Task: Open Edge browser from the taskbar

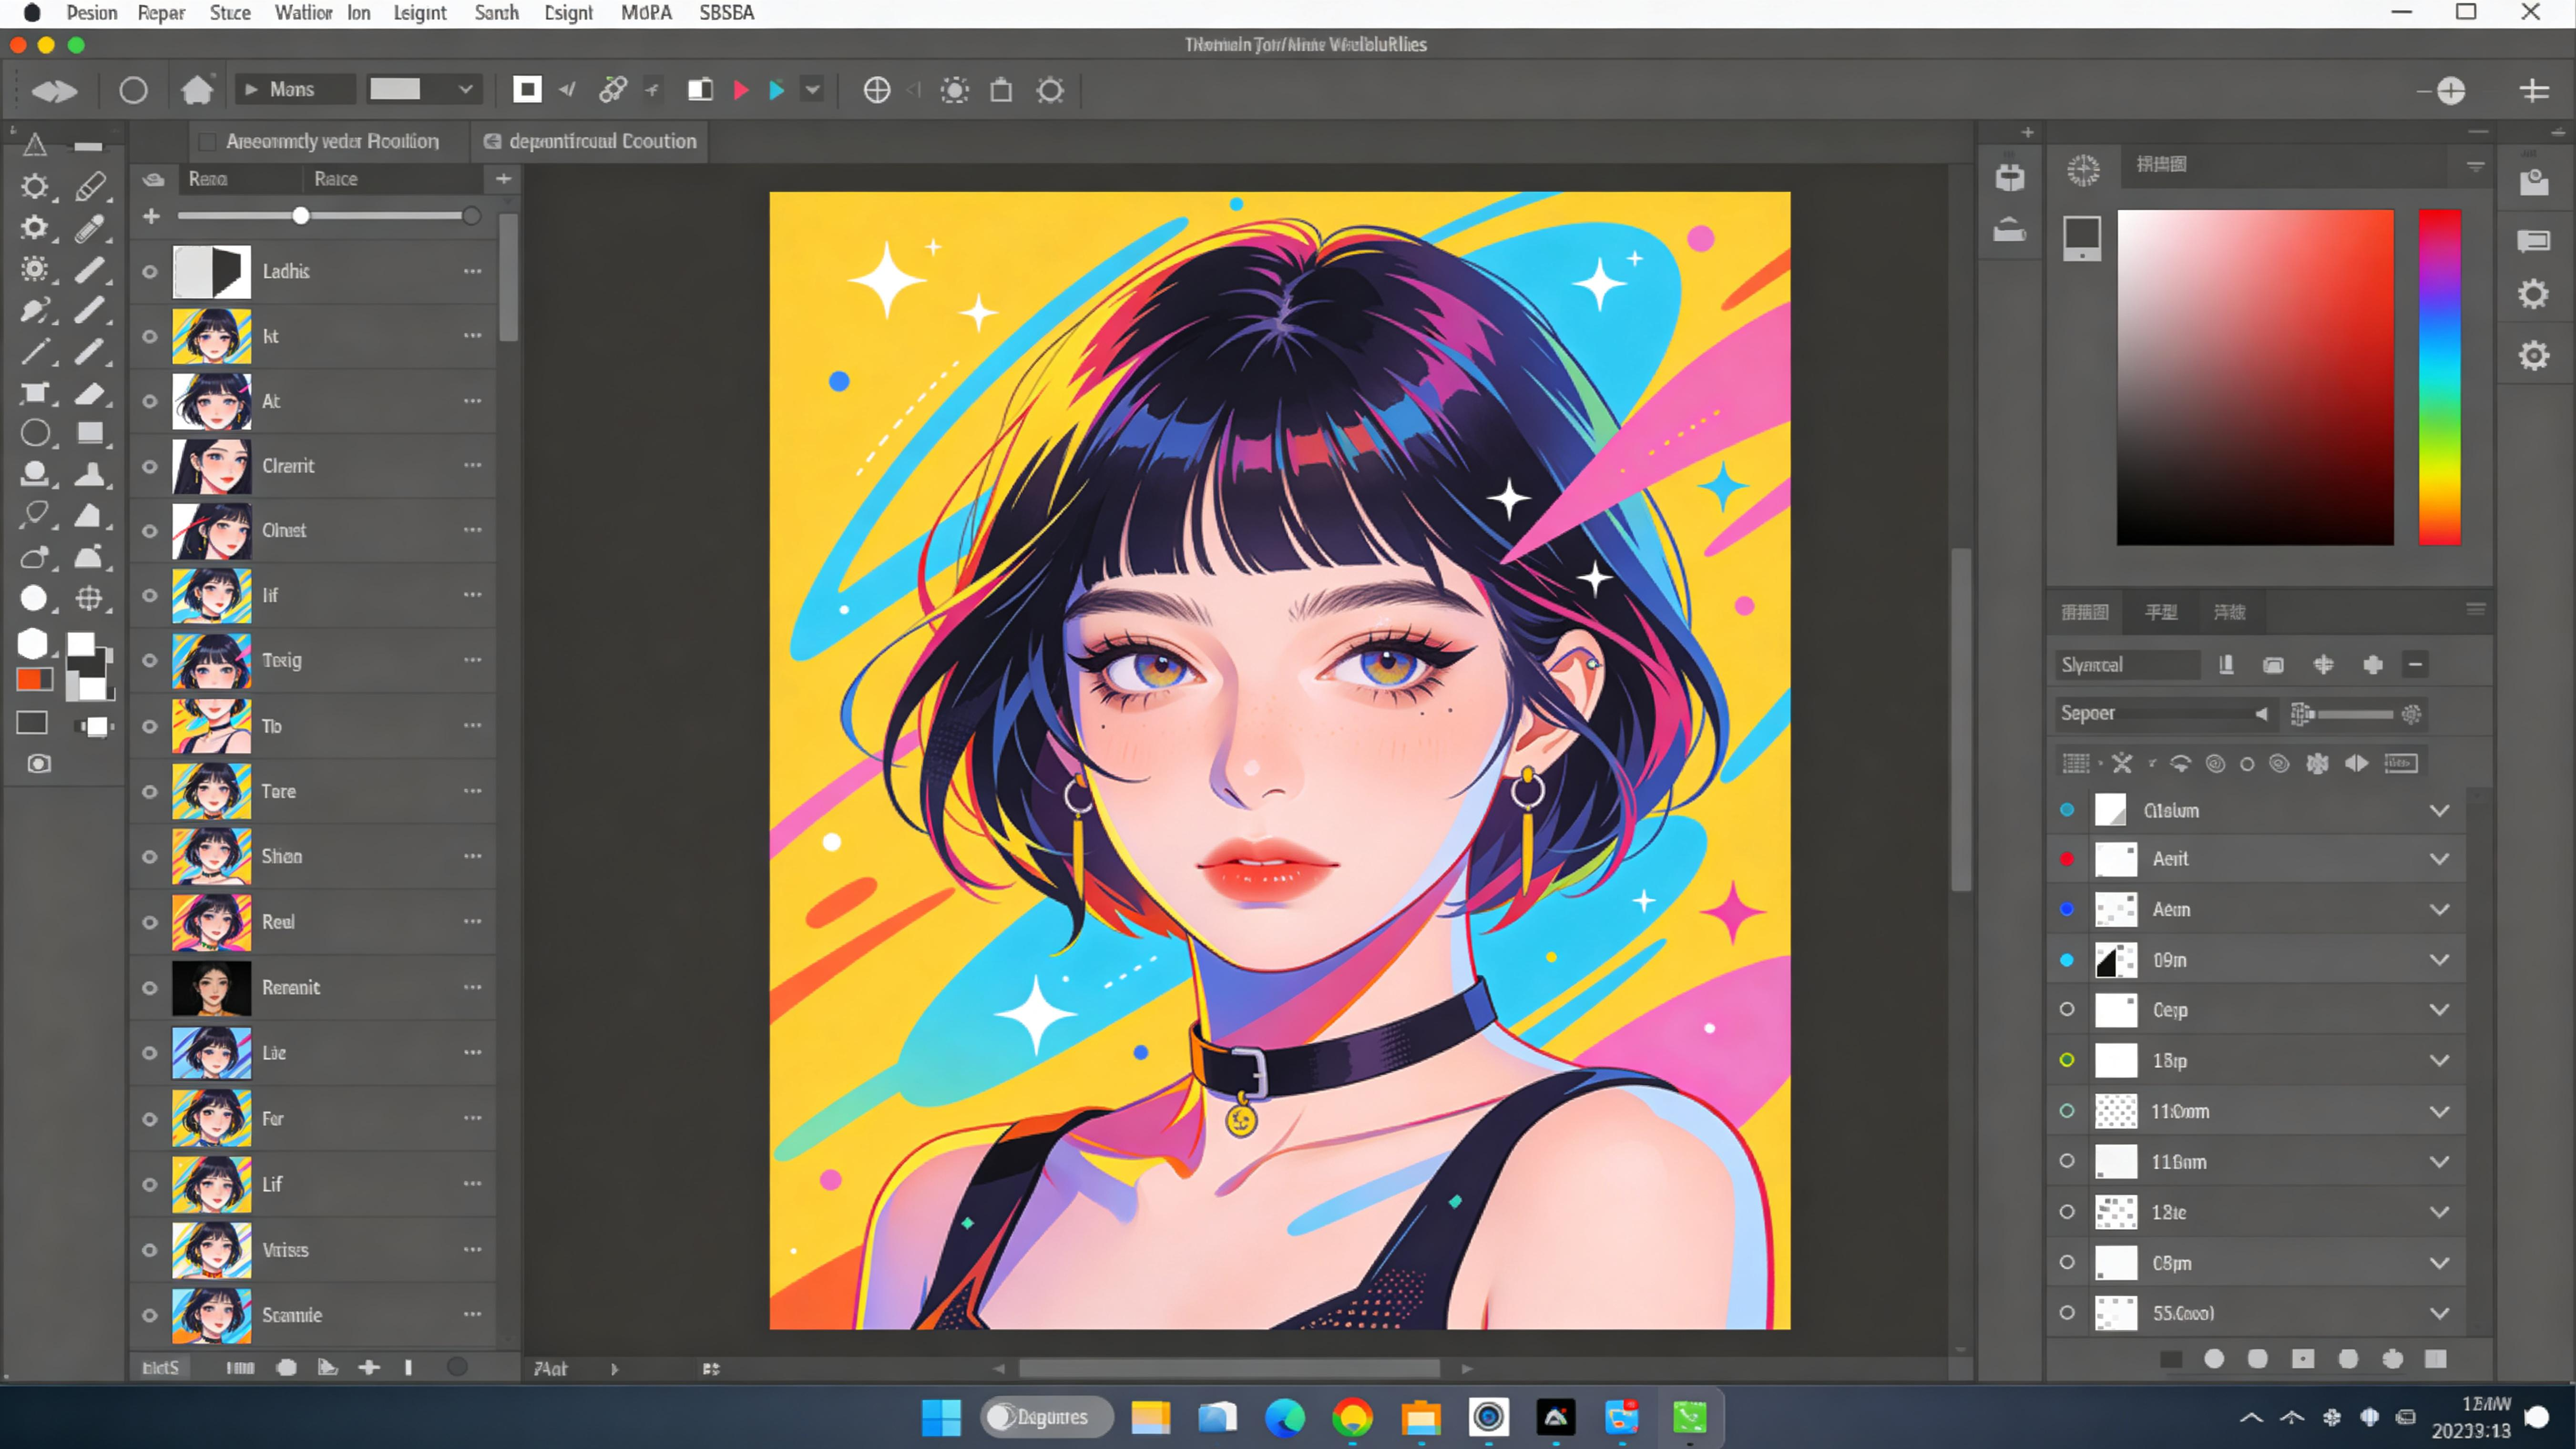Action: (1284, 1417)
